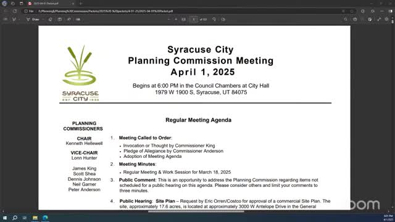Image resolution: width=395 pixels, height=222 pixels.
Task: Open the browser profile avatar
Action: (4, 4)
